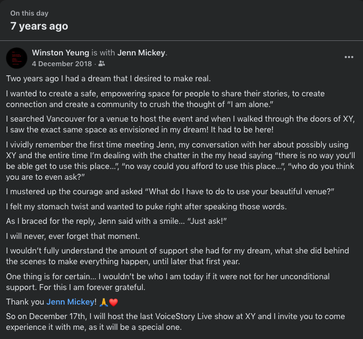Click blue Jenn Mickey mention in thank-you line

(71, 302)
